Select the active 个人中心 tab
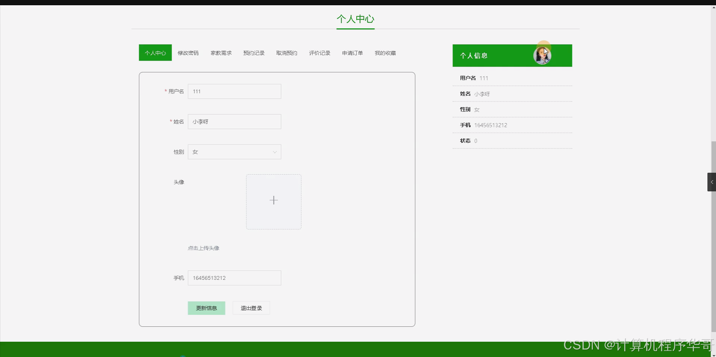This screenshot has width=716, height=357. click(155, 53)
